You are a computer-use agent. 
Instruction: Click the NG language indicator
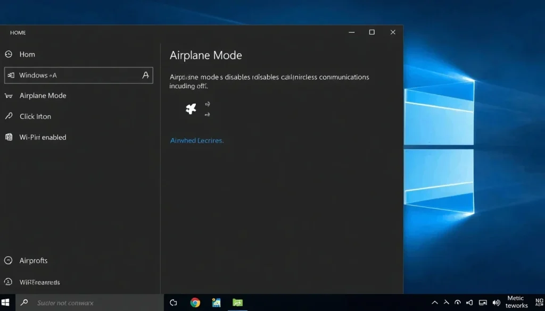pos(540,302)
